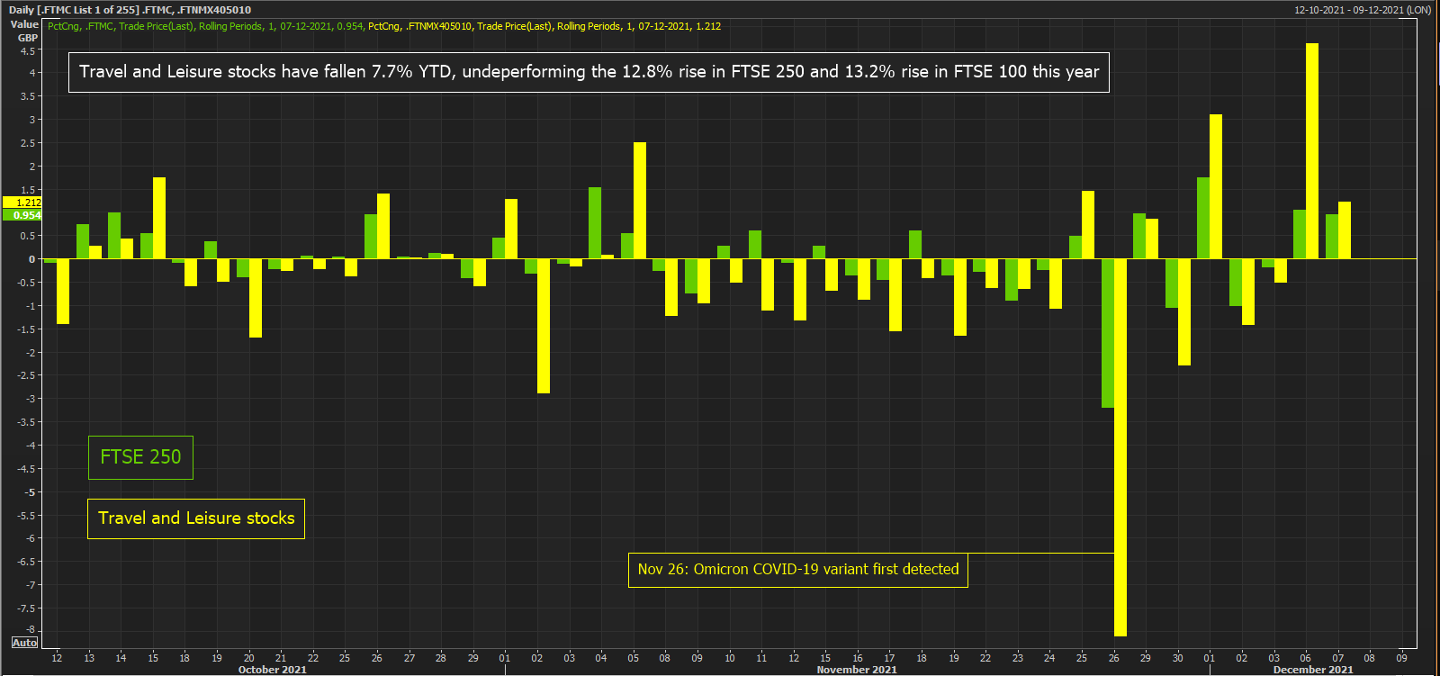Image resolution: width=1440 pixels, height=676 pixels.
Task: Click the green bar on Nov 26
Action: 1108,333
